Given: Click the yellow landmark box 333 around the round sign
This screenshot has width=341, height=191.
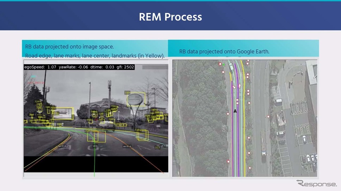Looking at the screenshot, I should (x=136, y=99).
